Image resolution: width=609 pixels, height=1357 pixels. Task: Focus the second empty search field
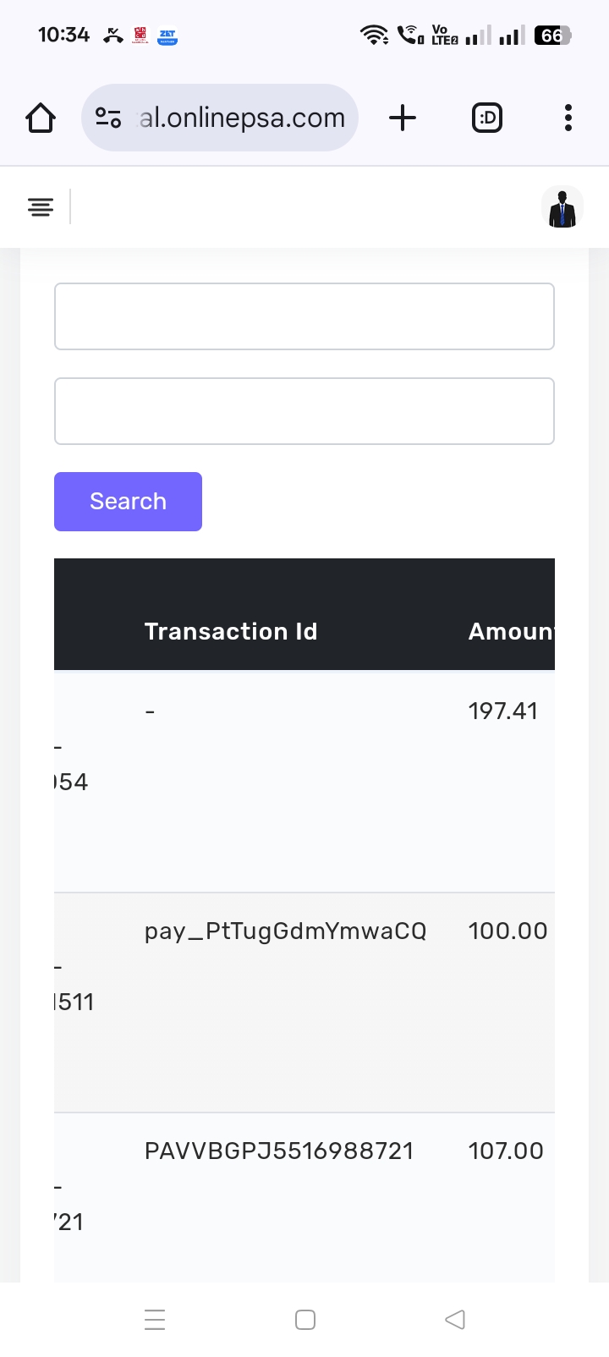tap(304, 411)
